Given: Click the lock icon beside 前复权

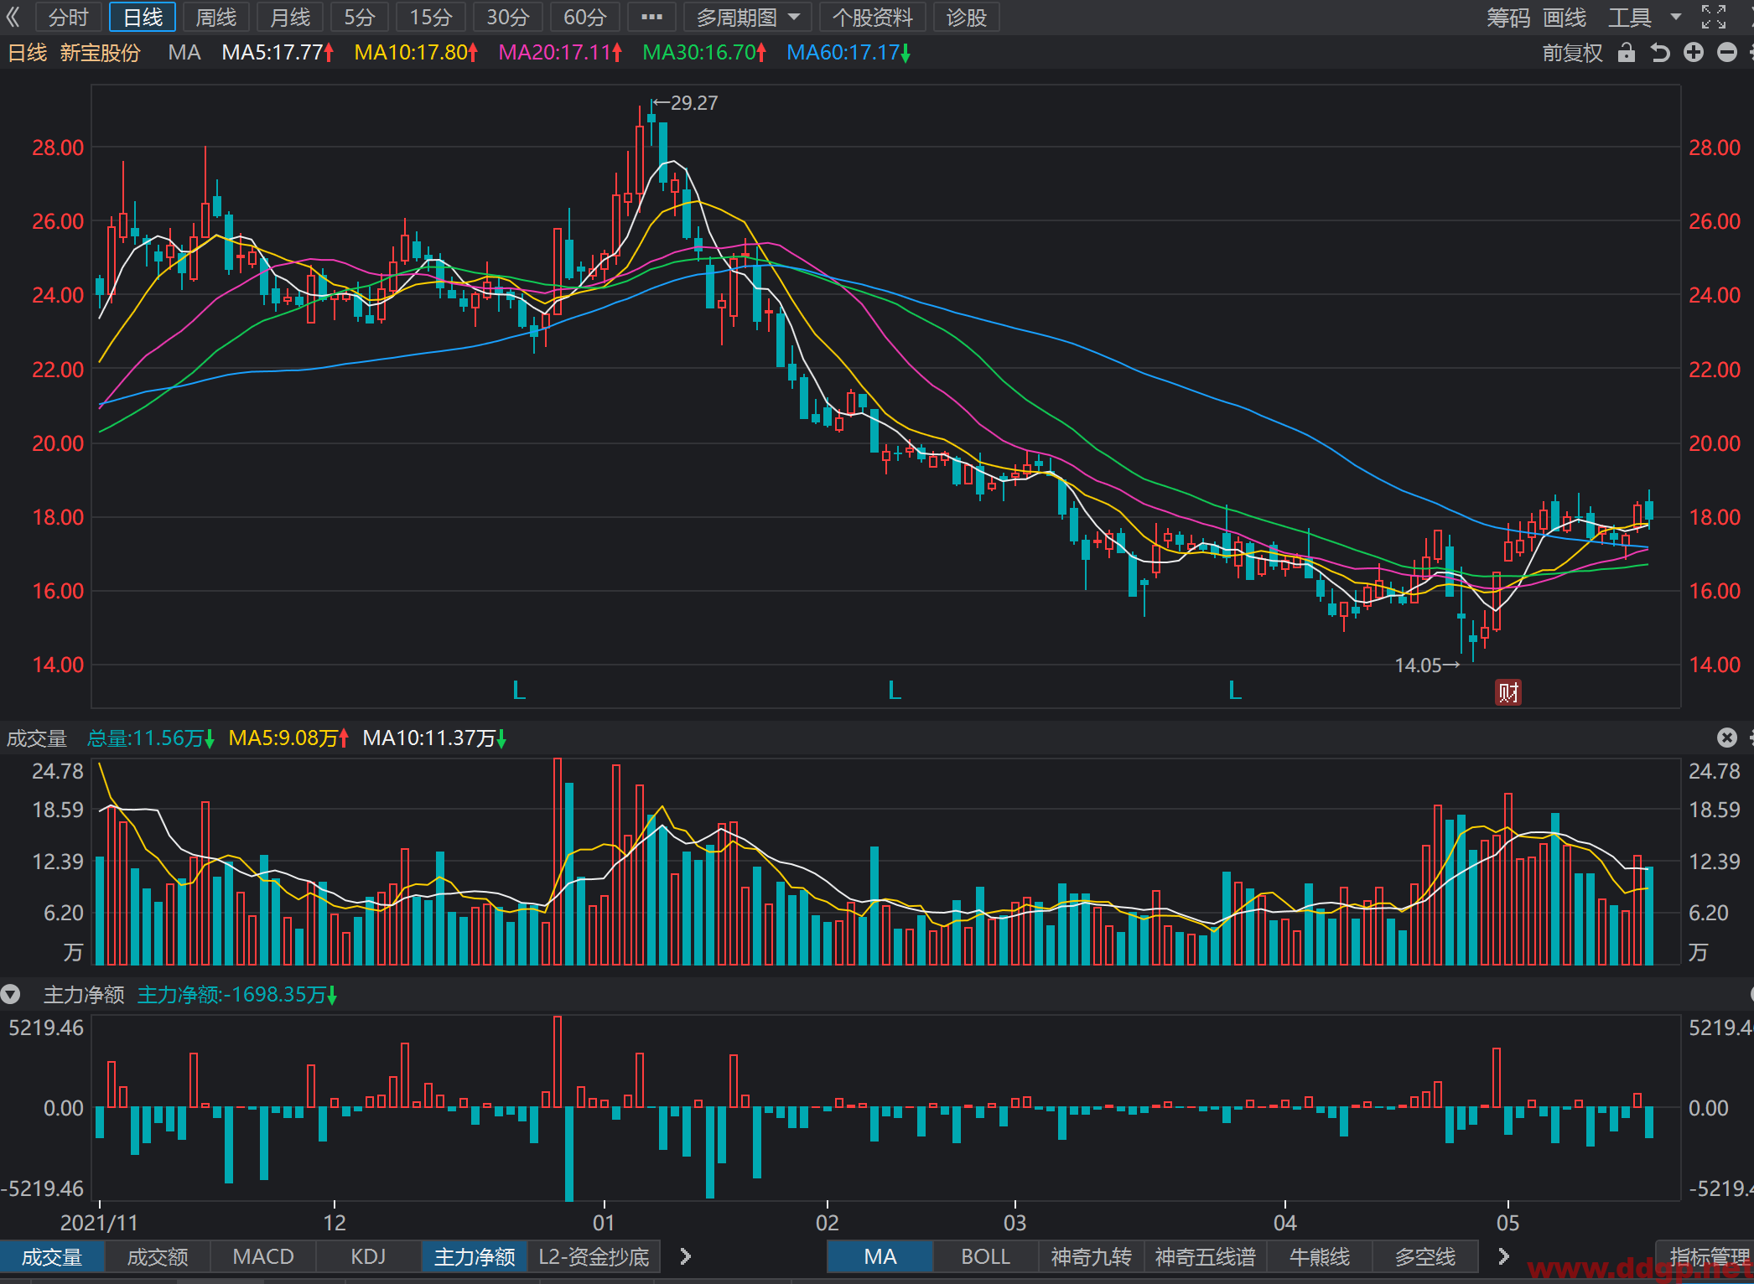Looking at the screenshot, I should tap(1626, 53).
